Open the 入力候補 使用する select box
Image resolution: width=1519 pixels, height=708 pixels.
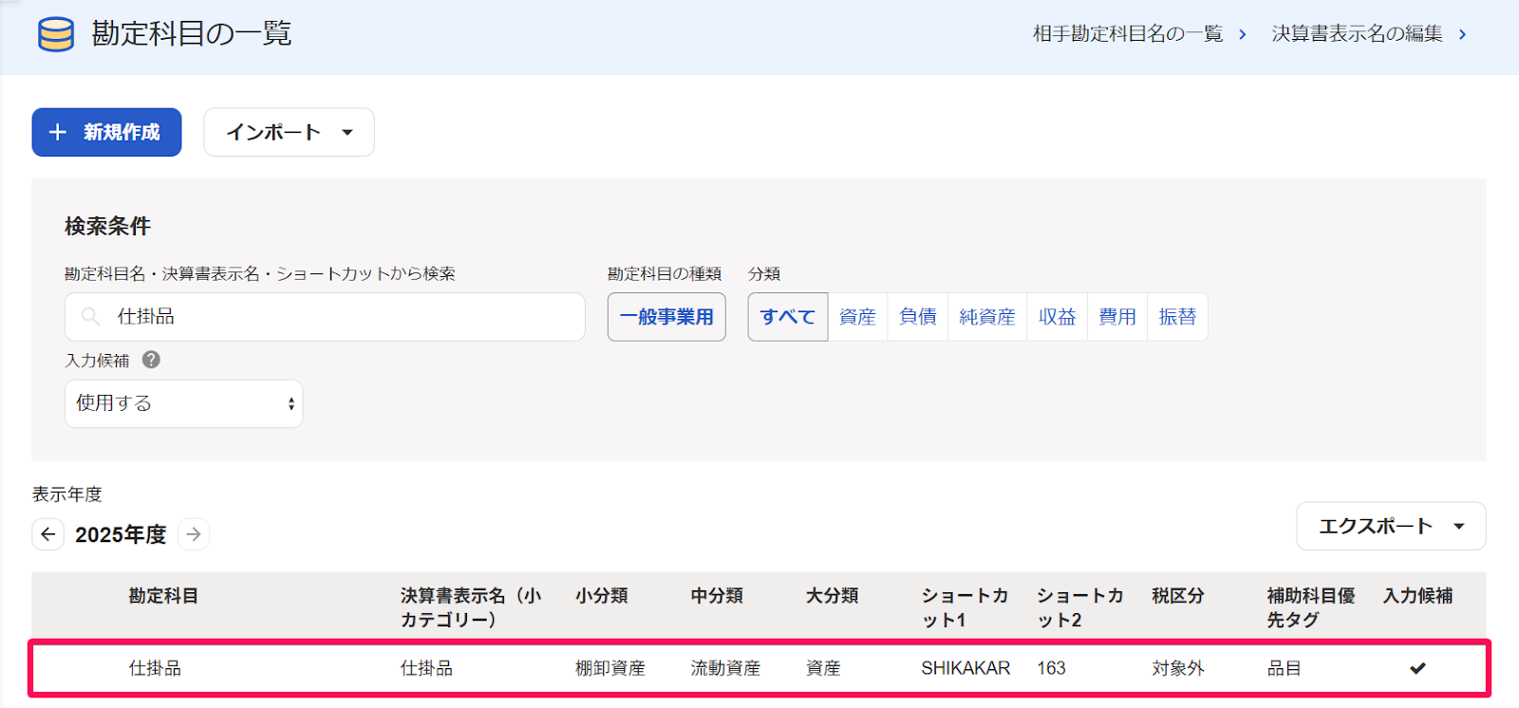coord(183,403)
